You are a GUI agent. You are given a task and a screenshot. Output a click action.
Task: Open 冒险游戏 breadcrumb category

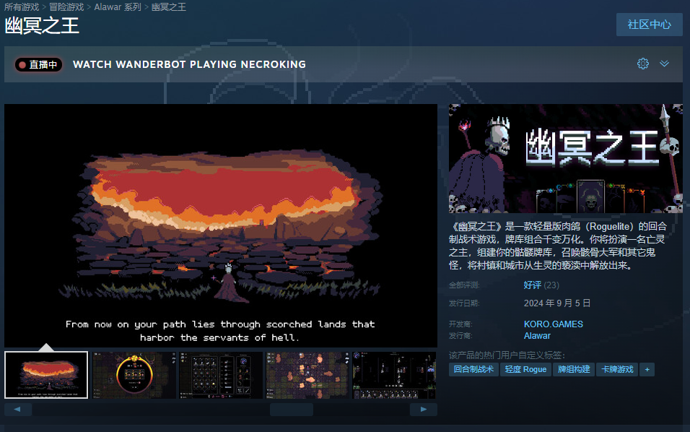(66, 7)
